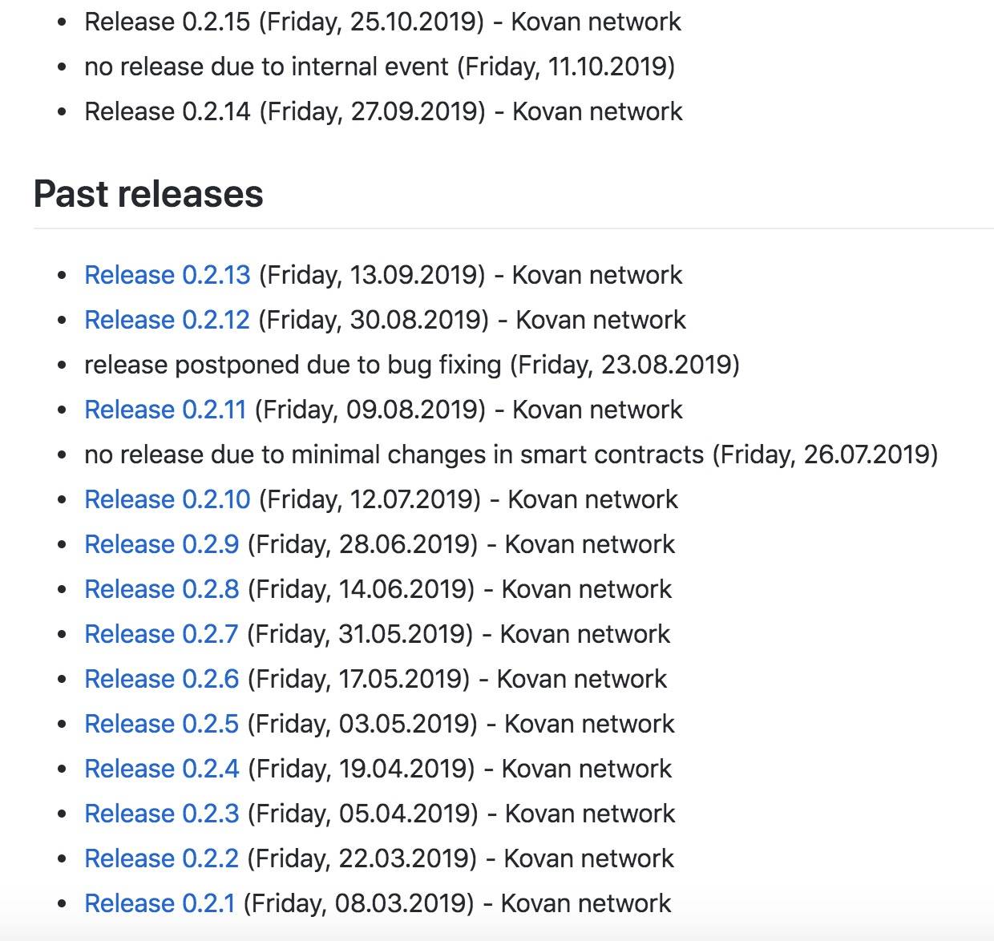
Task: Open the Release 0.2.12 link
Action: coord(168,320)
